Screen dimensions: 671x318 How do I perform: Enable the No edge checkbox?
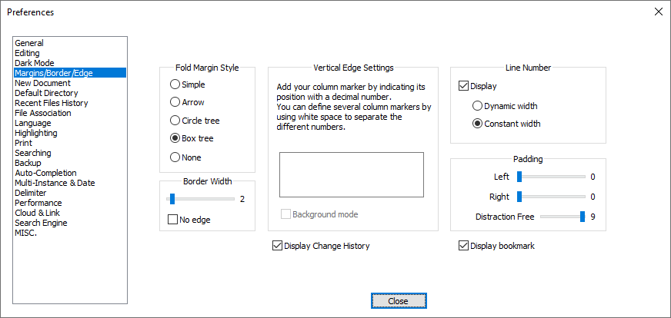173,220
